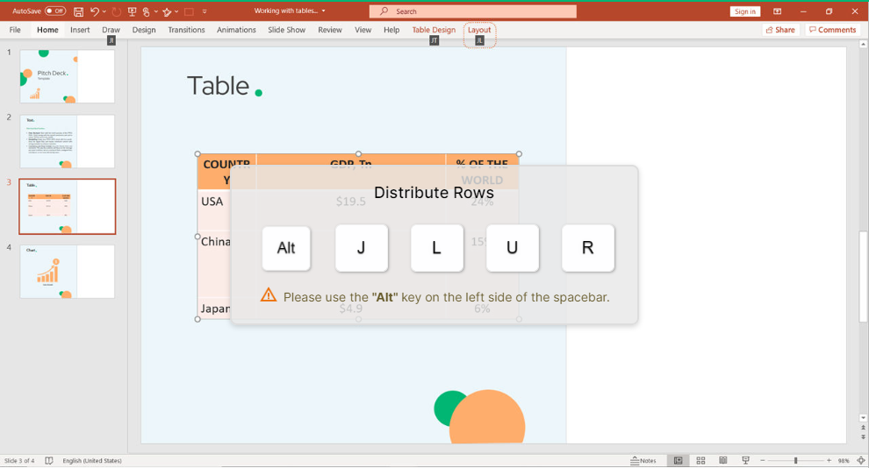Select slide 1 Pitch Deck thumbnail
869x468 pixels.
click(67, 76)
